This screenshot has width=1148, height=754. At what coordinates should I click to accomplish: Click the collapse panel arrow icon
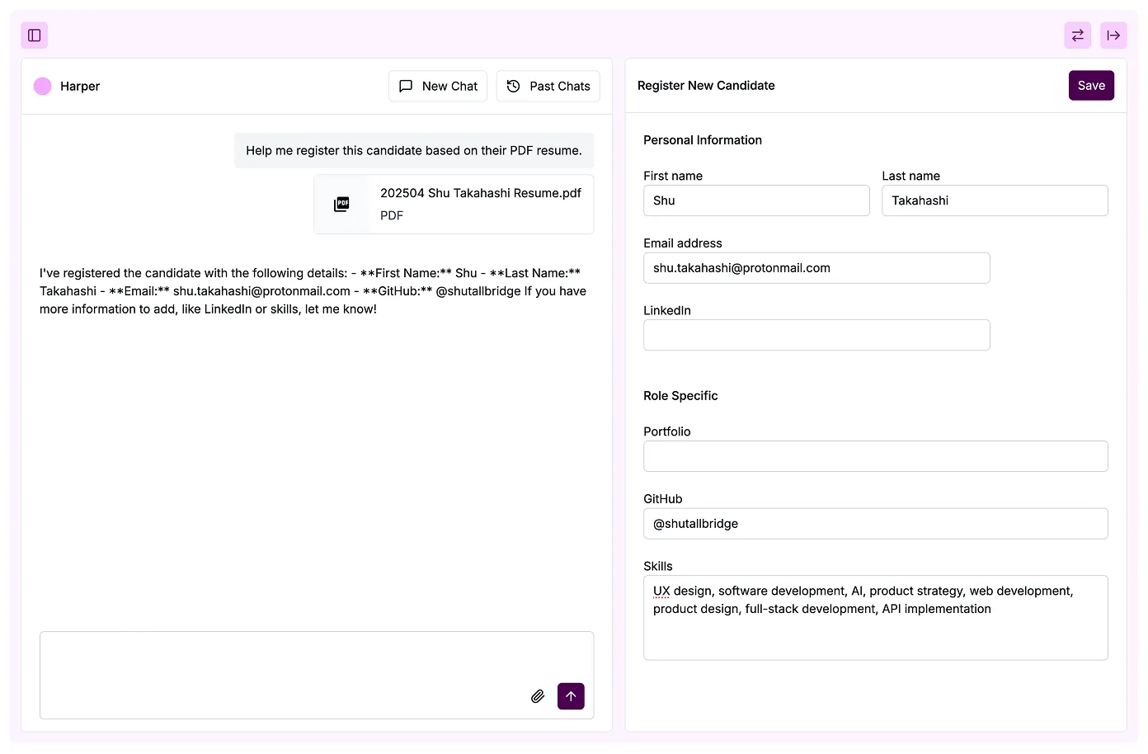tap(1113, 35)
